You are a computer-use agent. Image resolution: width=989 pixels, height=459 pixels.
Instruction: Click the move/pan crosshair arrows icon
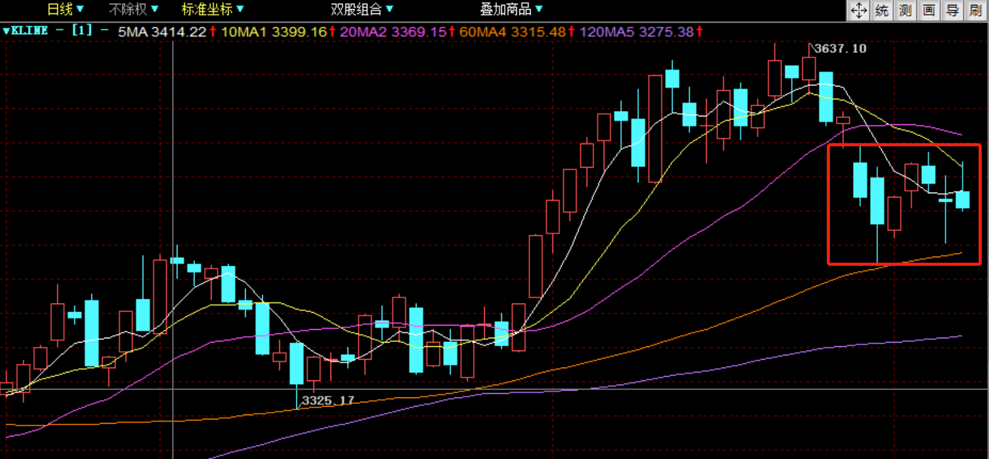[x=859, y=10]
